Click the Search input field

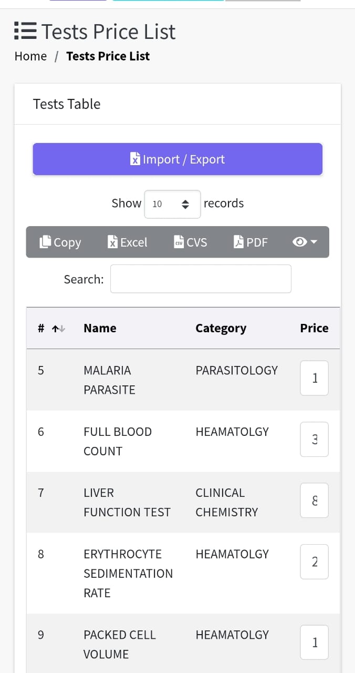(201, 279)
